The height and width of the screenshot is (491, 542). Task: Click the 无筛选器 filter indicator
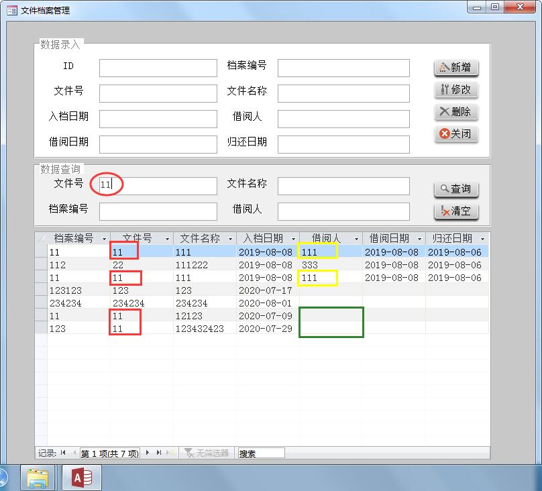pos(207,453)
